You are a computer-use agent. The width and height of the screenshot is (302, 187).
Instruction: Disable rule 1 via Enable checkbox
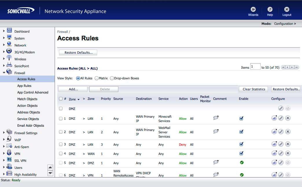pyautogui.click(x=241, y=118)
